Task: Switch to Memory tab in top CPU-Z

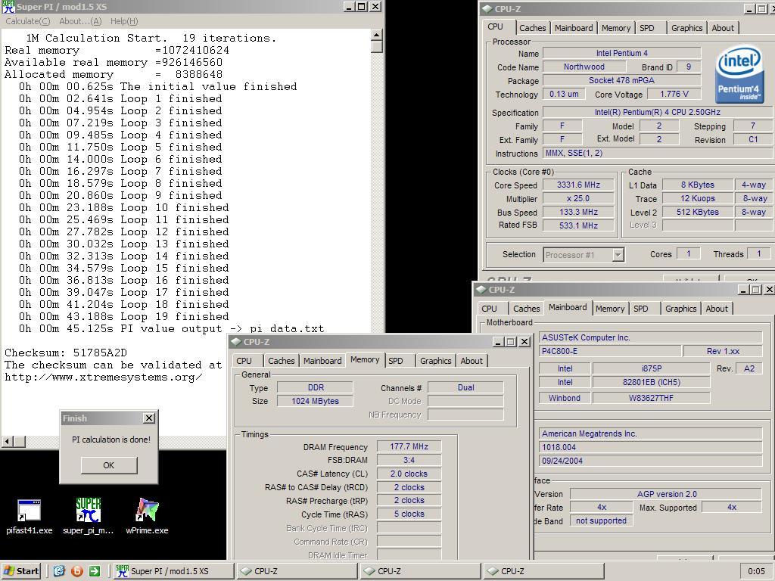Action: coord(616,28)
